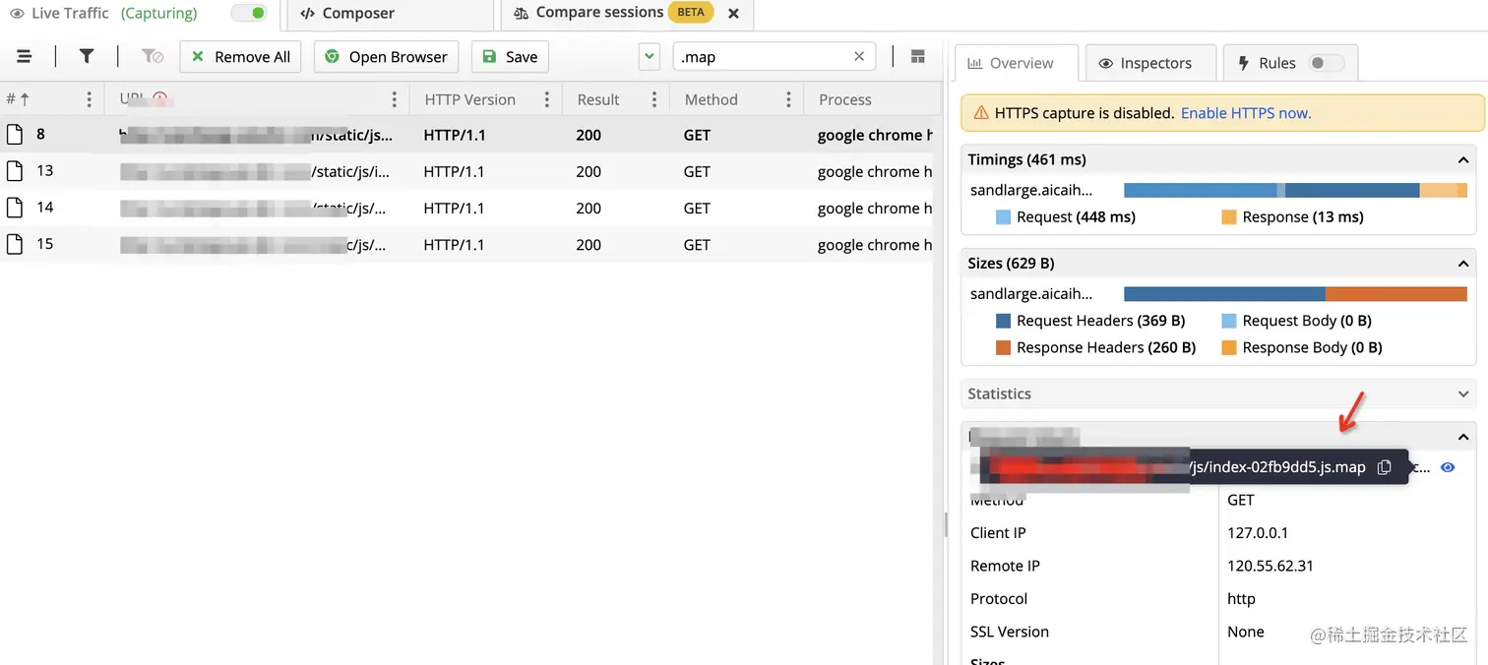Open the search options green dropdown
The width and height of the screenshot is (1488, 665).
tap(650, 57)
